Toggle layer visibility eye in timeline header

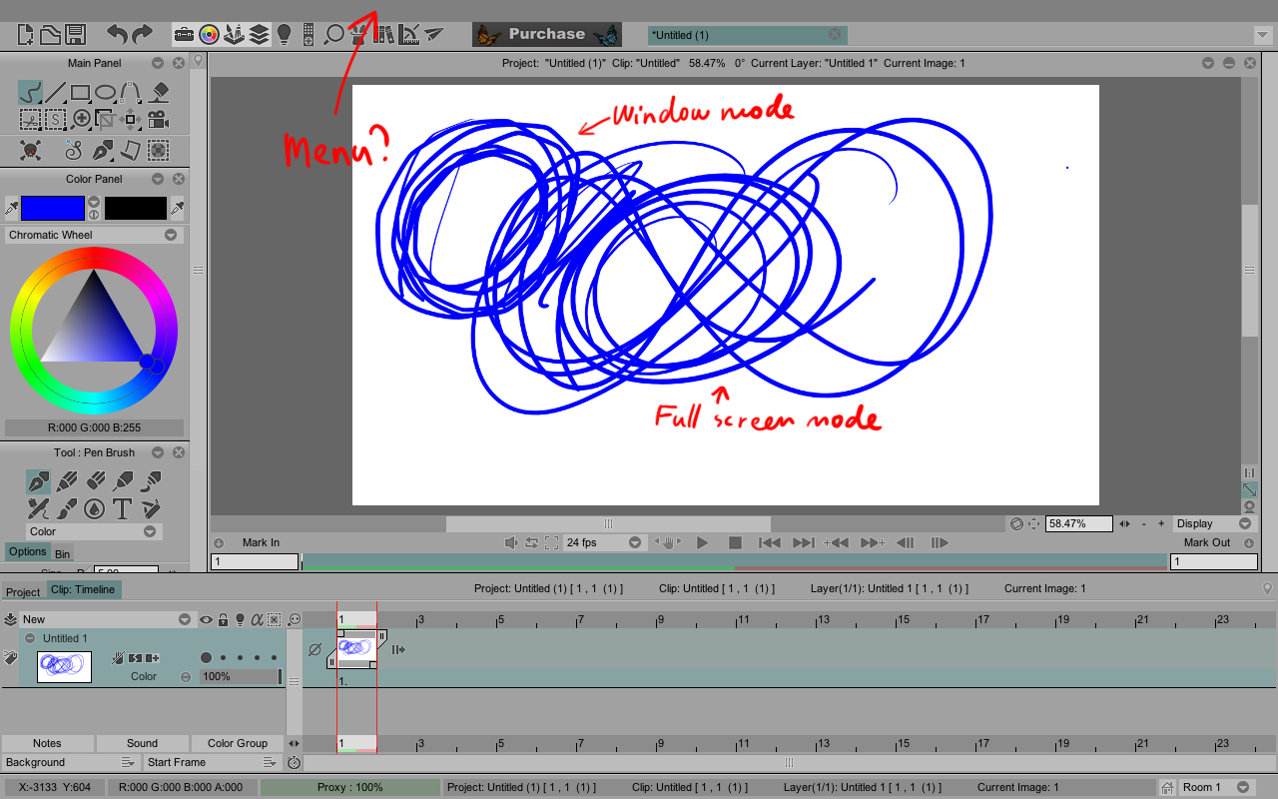(206, 619)
